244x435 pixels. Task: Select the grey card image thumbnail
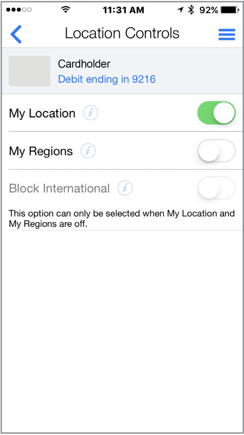(29, 71)
